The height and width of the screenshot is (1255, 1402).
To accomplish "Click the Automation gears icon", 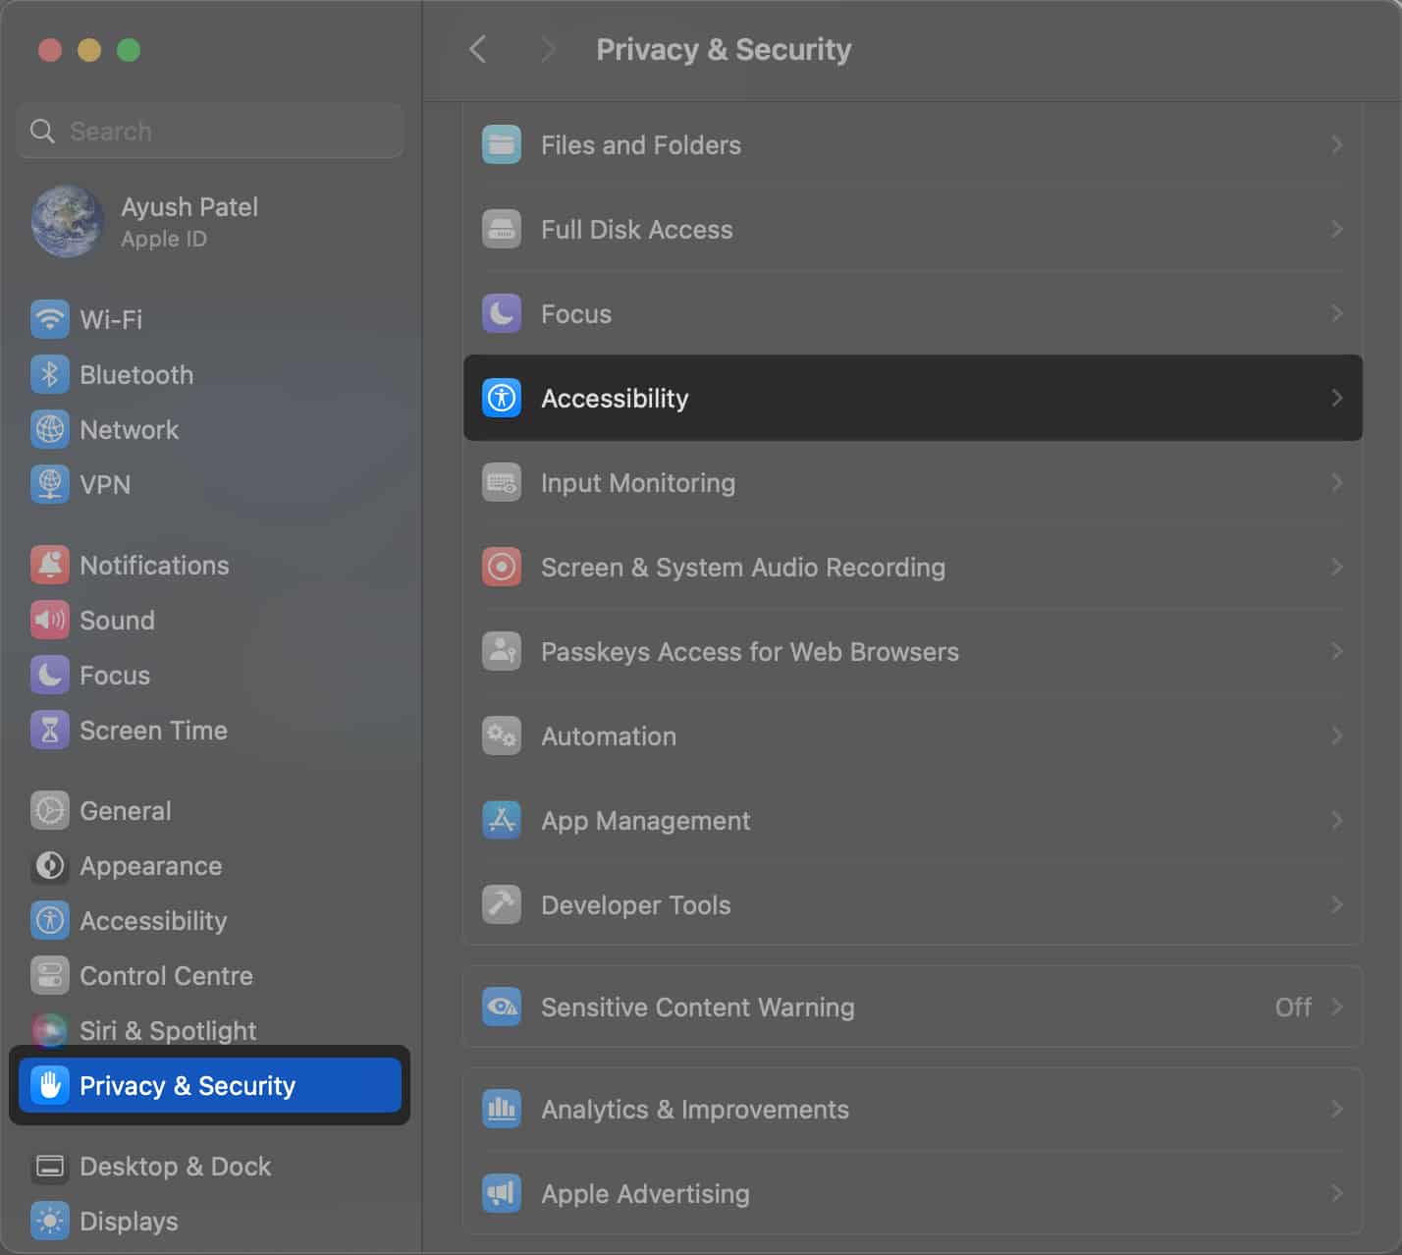I will 502,736.
